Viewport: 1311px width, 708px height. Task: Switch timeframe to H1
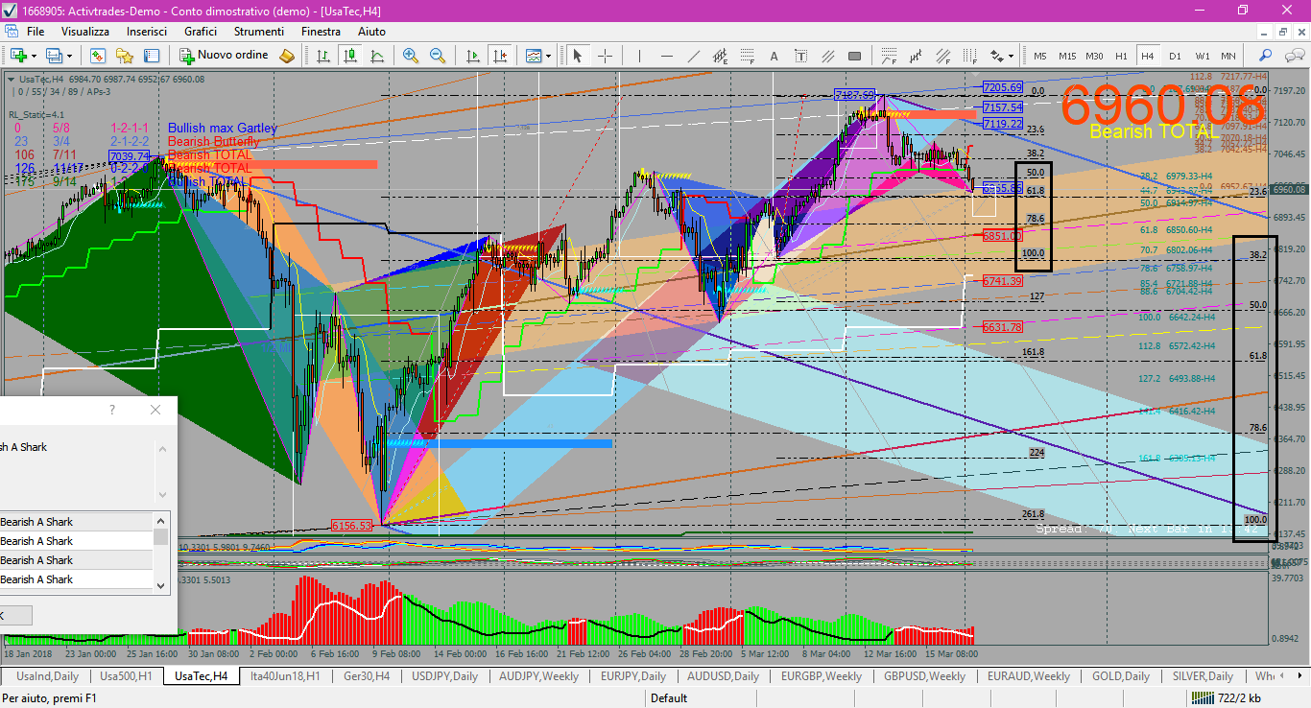(1121, 56)
